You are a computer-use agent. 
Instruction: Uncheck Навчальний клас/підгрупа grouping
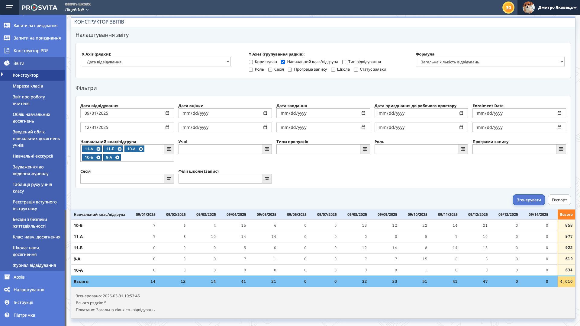[x=283, y=62]
